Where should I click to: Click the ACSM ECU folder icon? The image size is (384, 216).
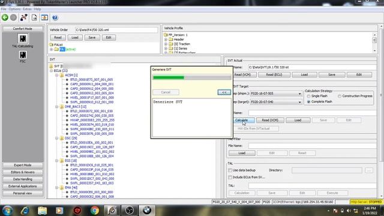click(x=62, y=75)
